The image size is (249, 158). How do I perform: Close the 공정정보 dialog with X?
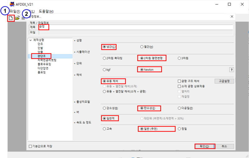[x=232, y=17]
